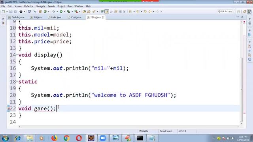Collapse the static block fold marker
The width and height of the screenshot is (253, 142).
point(17,82)
